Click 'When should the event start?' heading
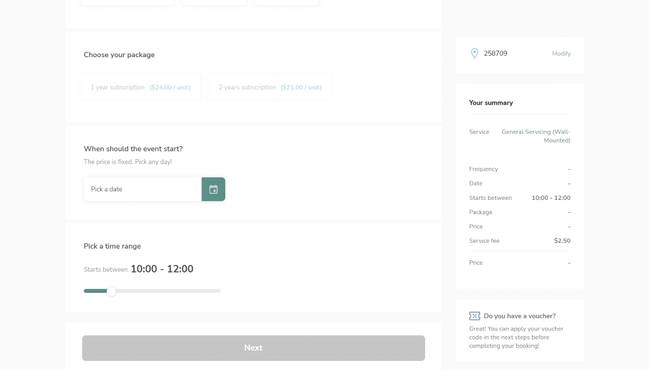649x370 pixels. coord(133,149)
